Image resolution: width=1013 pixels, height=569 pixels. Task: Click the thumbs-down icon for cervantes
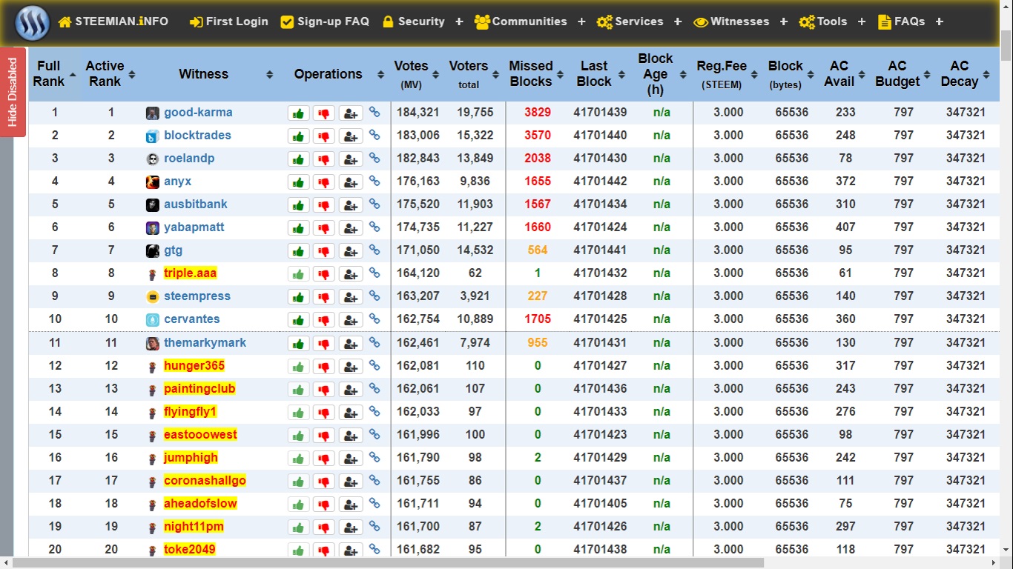[x=324, y=320]
